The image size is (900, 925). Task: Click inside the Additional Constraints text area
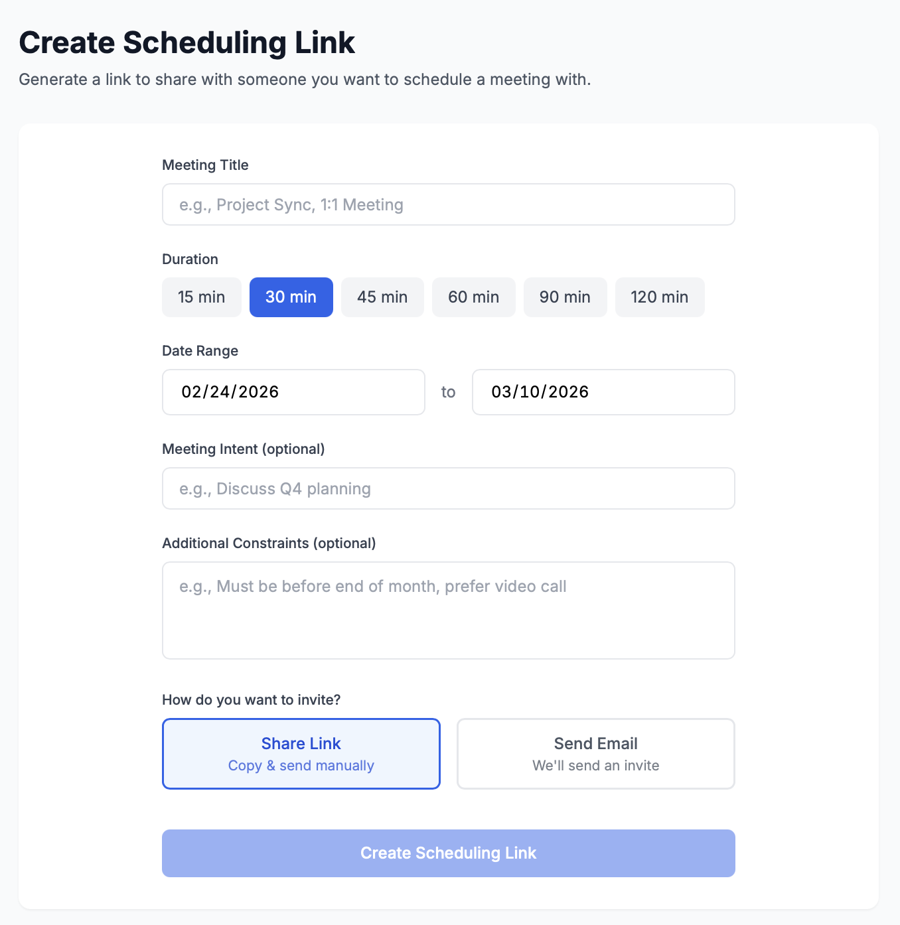448,610
